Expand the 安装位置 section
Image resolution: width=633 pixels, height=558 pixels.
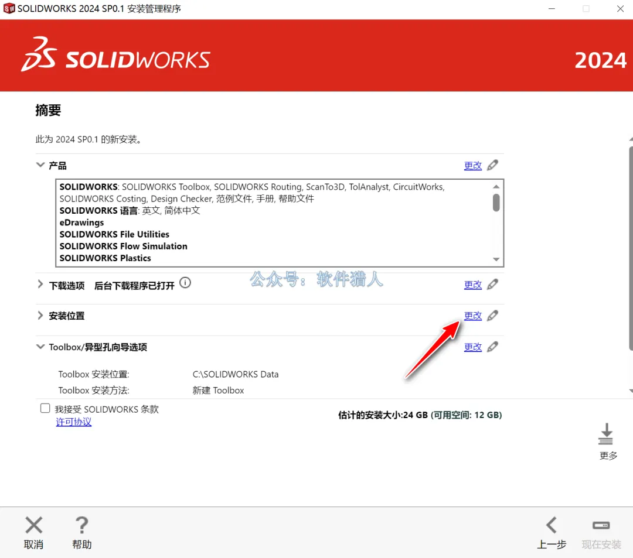coord(40,315)
